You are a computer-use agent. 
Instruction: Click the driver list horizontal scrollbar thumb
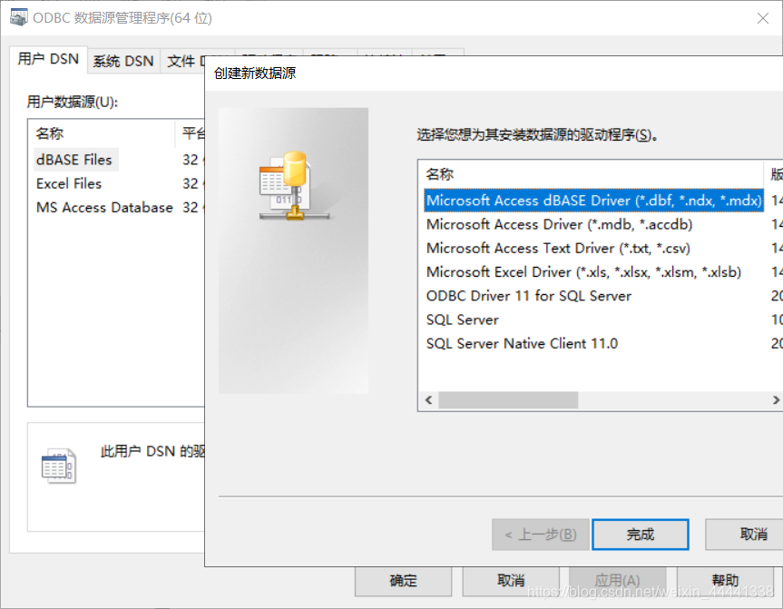coord(508,400)
